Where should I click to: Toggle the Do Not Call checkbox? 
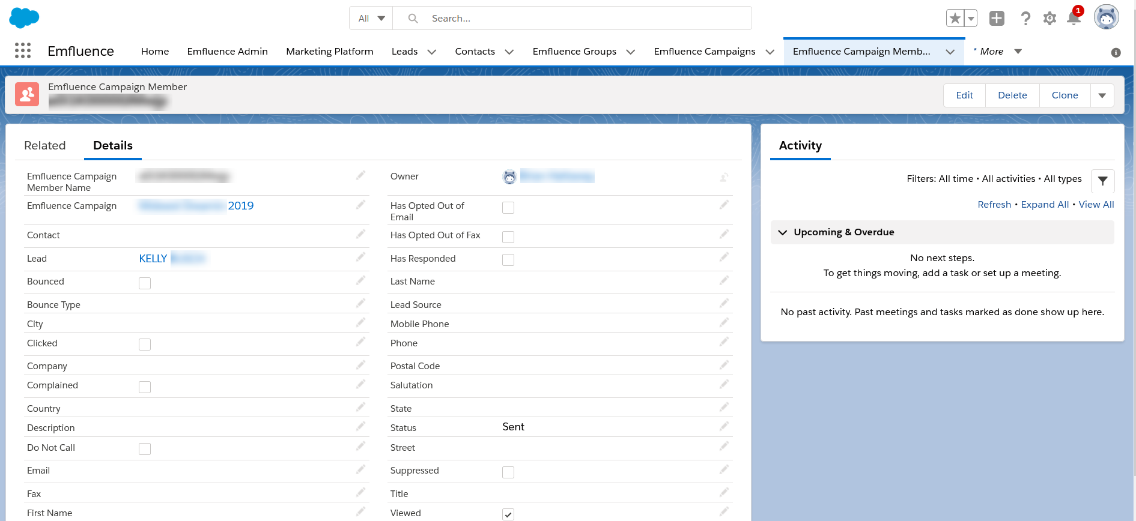tap(145, 448)
